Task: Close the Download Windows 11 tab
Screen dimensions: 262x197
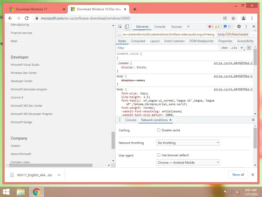Action: [64, 9]
